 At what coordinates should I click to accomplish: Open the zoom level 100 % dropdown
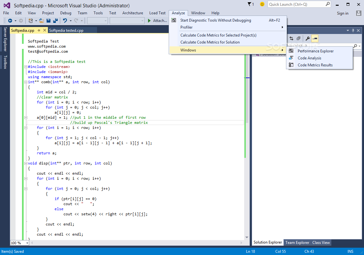[27, 243]
